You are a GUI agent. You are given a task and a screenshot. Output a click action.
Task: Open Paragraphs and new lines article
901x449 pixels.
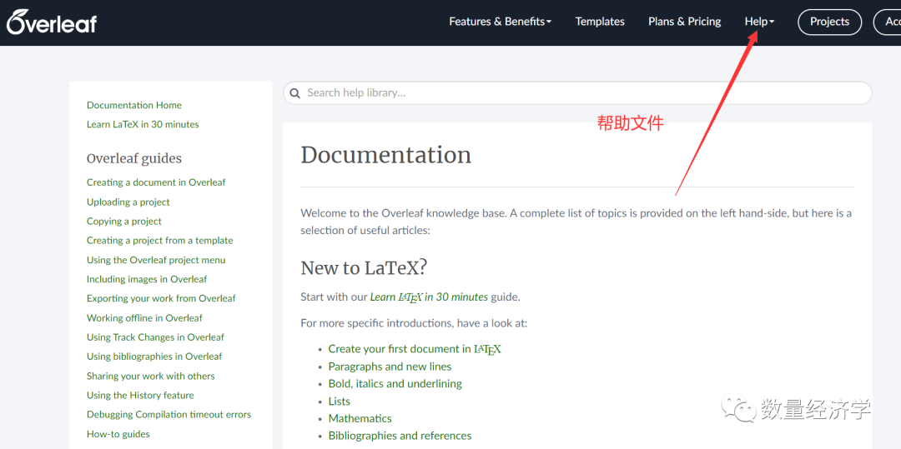(390, 367)
